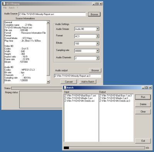Close the Batch window

point(150,88)
